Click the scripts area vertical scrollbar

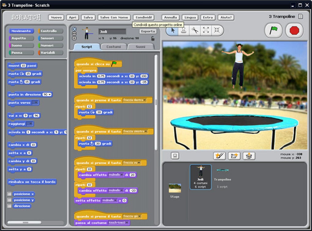(x=156, y=102)
